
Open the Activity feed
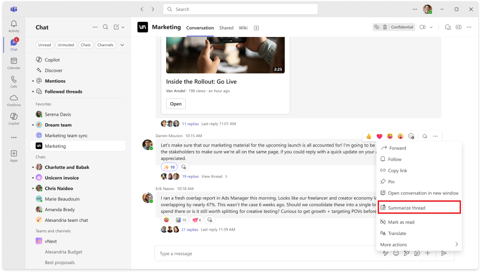13,25
